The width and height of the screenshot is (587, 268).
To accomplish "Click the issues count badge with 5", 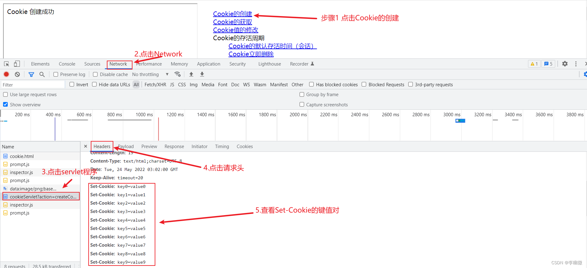I will pyautogui.click(x=548, y=64).
